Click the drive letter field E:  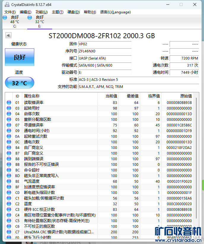tap(105, 73)
